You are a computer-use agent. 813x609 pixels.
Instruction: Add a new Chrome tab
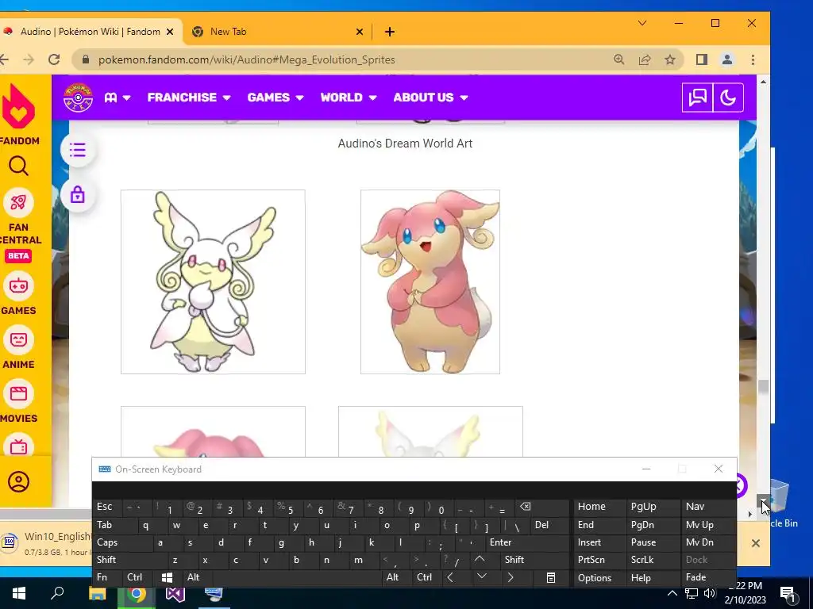click(x=390, y=32)
